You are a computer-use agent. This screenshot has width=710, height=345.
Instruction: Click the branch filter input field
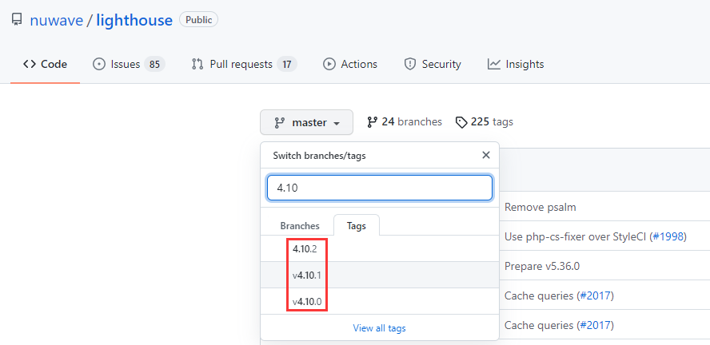(380, 188)
